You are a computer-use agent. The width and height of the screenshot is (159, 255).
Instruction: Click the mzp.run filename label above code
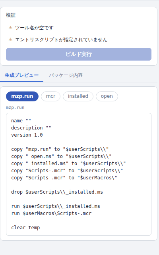tap(15, 107)
